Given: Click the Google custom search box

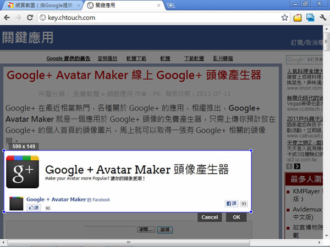Looking at the screenshot, I should tap(305, 59).
